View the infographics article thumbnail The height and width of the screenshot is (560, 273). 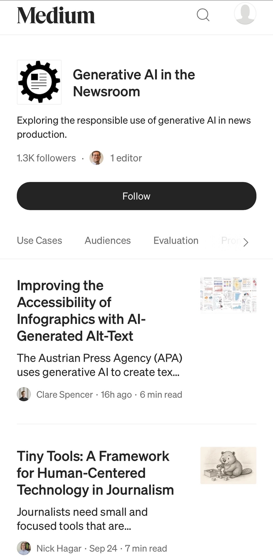(x=228, y=295)
